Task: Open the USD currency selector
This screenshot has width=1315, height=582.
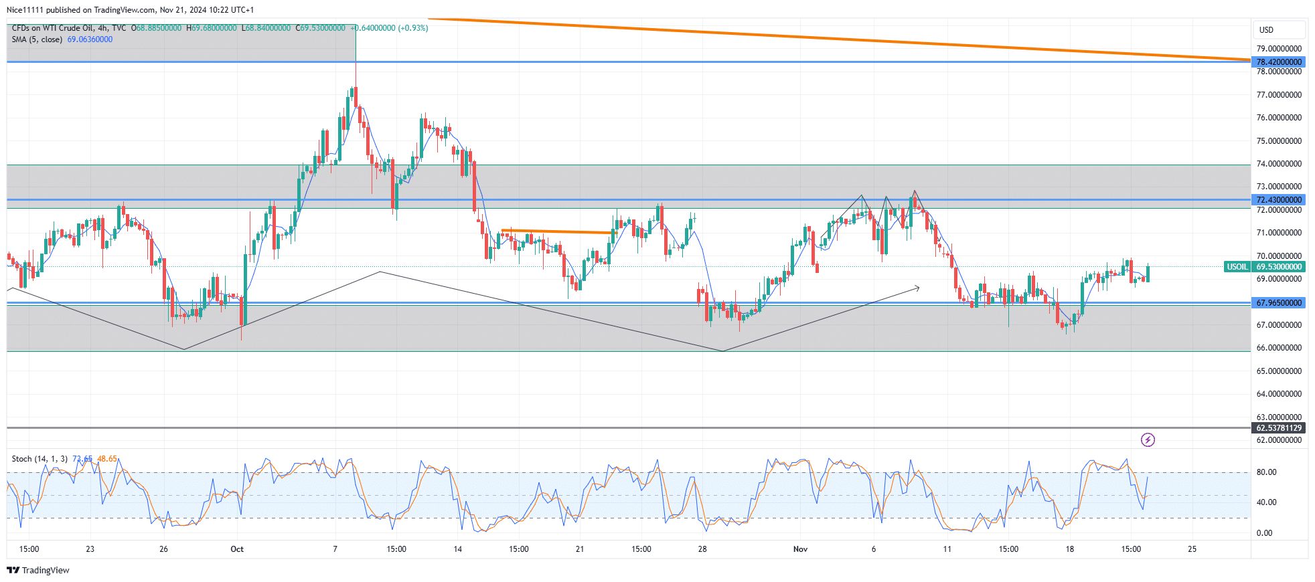Action: (x=1279, y=29)
